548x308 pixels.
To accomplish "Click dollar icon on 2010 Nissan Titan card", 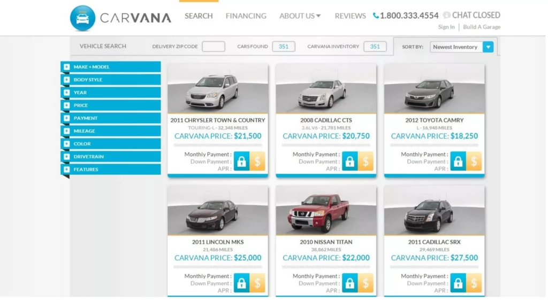I will (366, 283).
